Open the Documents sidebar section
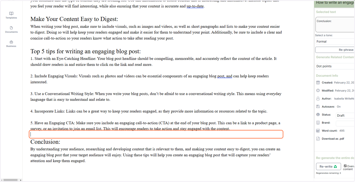Viewport: 355px width, 182px height. point(11,30)
